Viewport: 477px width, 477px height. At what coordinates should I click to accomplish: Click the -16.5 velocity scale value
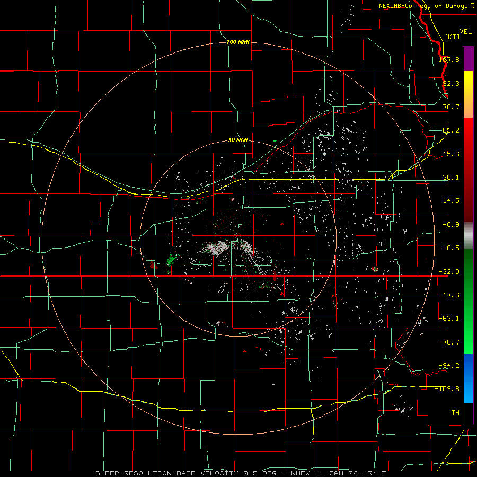pyautogui.click(x=449, y=248)
